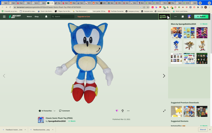Open the DeviantArt hamburger menu
Viewport: 212px width, 133px height.
tap(4, 16)
